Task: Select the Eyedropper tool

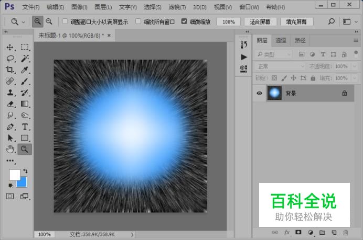Action: 25,70
